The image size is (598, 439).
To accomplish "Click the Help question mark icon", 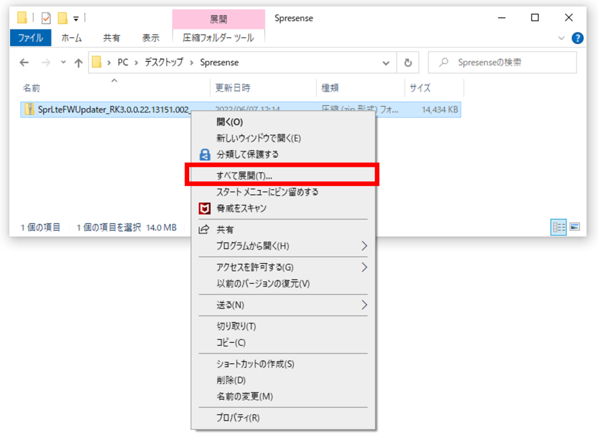I will [x=578, y=38].
